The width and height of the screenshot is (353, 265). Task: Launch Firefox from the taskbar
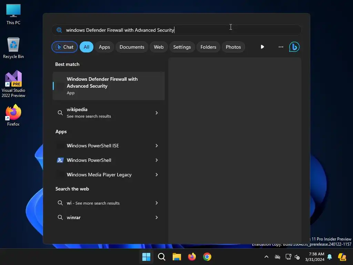click(x=192, y=257)
